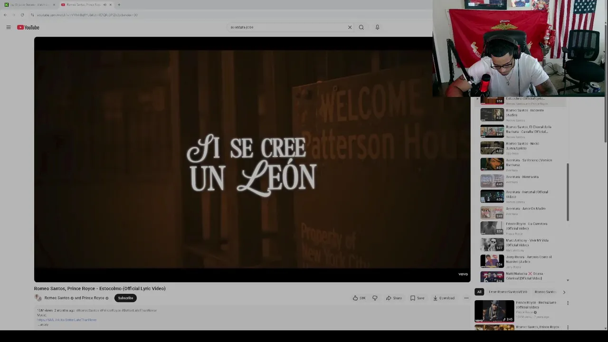Open the SML.lnk.to BetterLateThanNever link

66,320
